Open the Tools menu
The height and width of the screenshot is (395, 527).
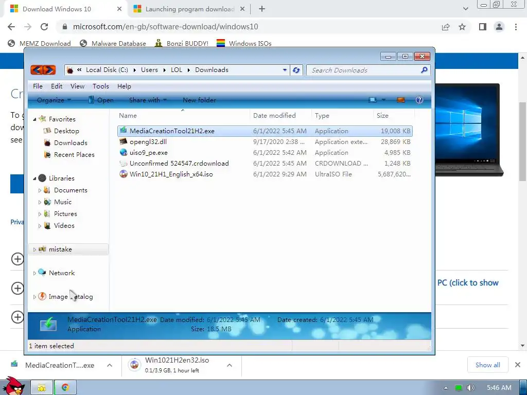101,86
